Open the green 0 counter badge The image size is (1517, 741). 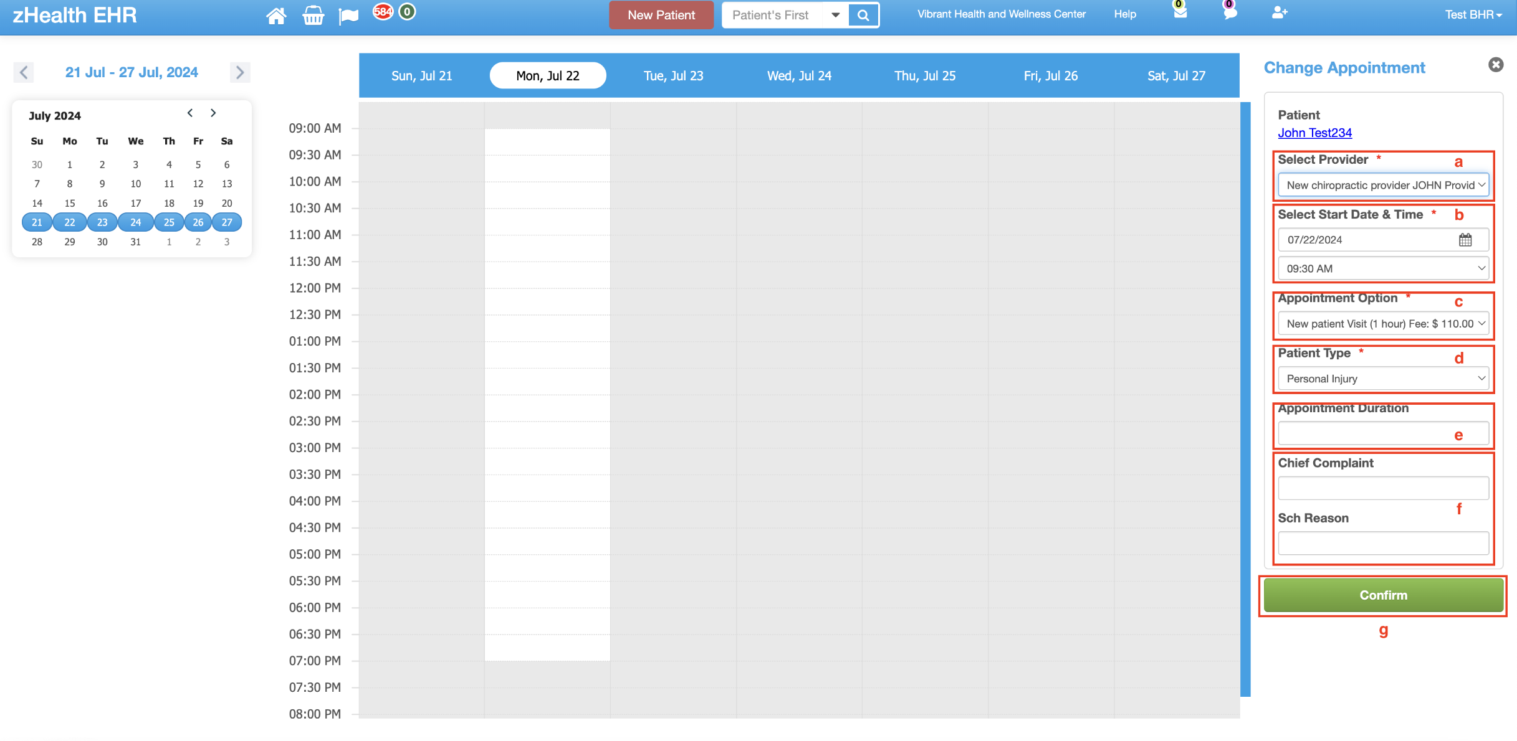[x=407, y=11]
